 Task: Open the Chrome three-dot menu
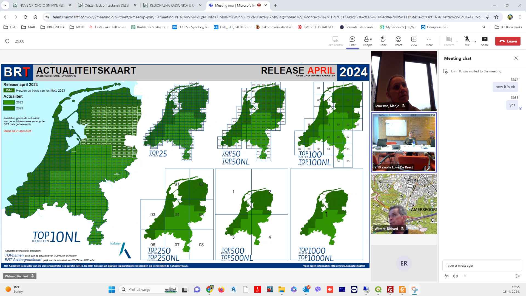[x=520, y=17]
